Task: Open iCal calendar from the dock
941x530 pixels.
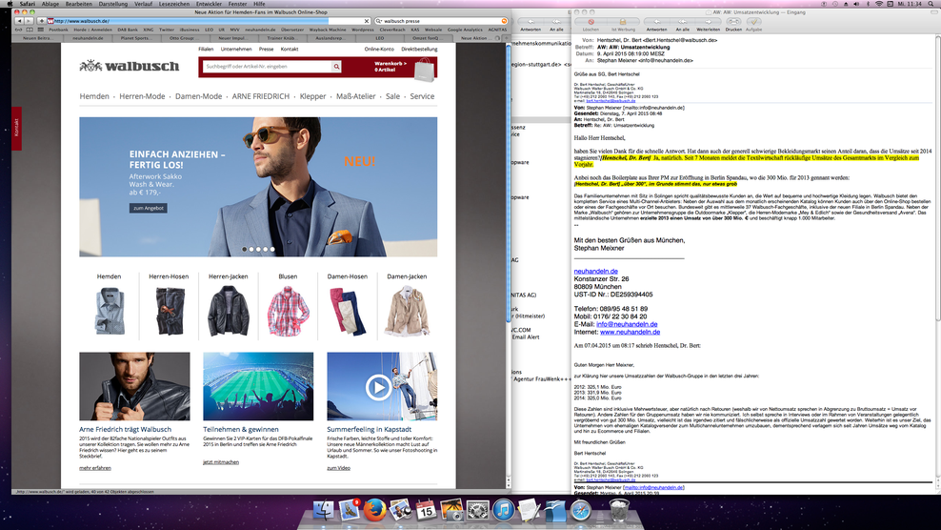Action: point(426,511)
